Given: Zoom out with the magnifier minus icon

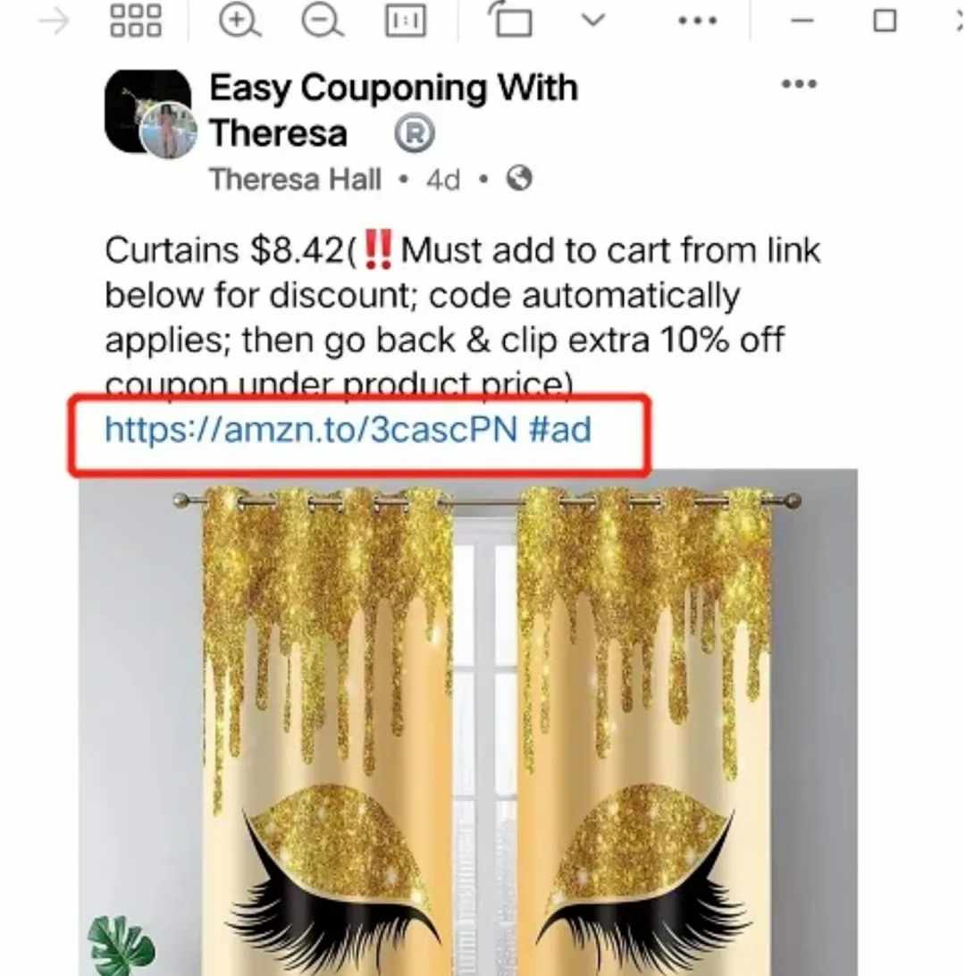Looking at the screenshot, I should [322, 21].
